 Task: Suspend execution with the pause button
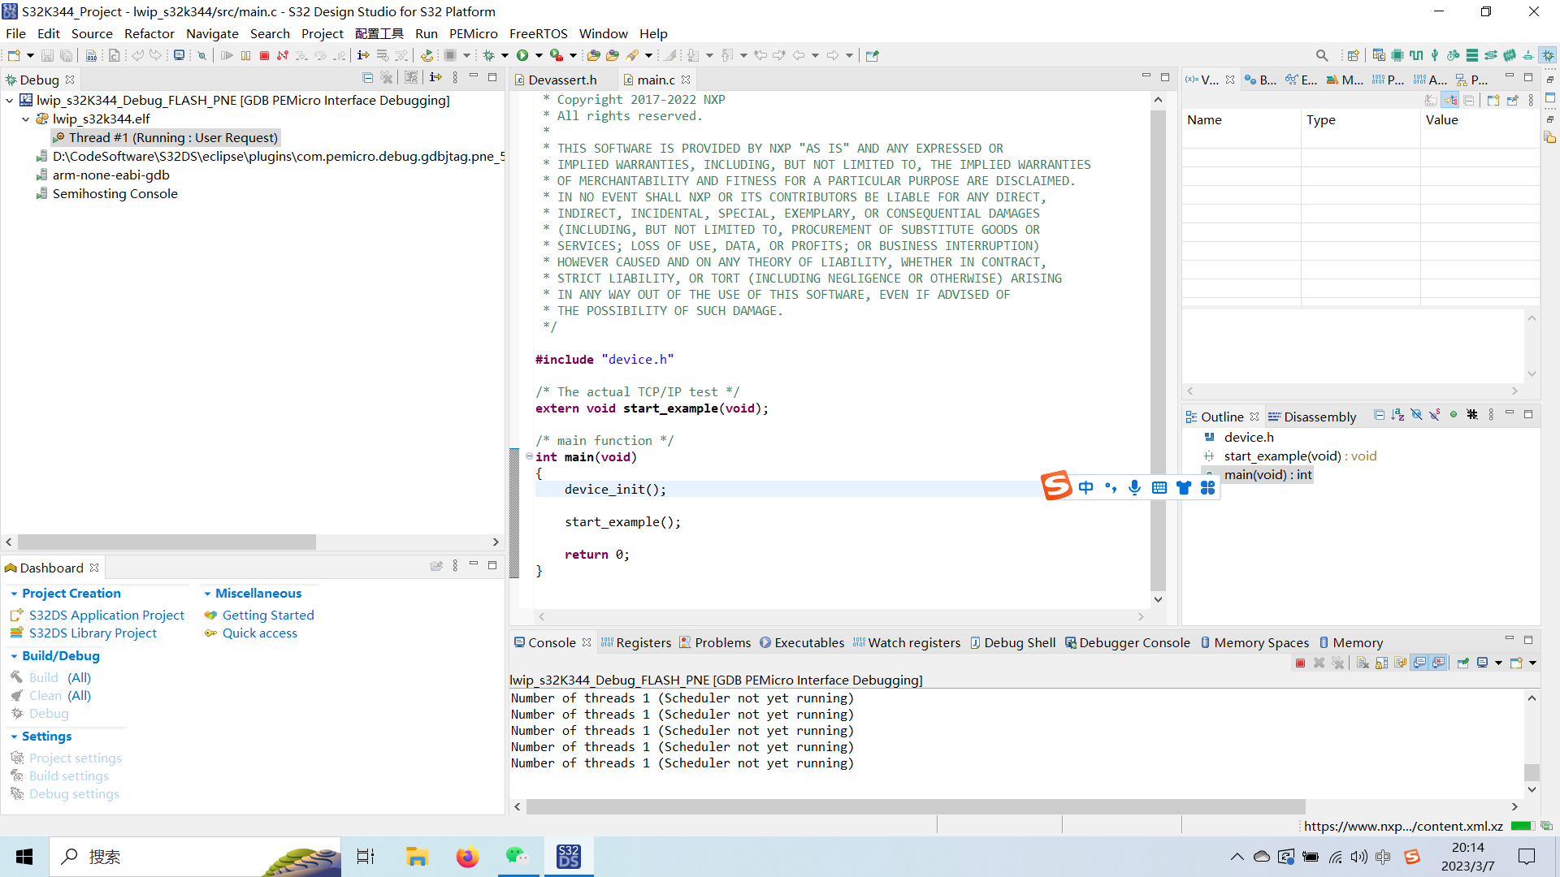click(x=245, y=55)
